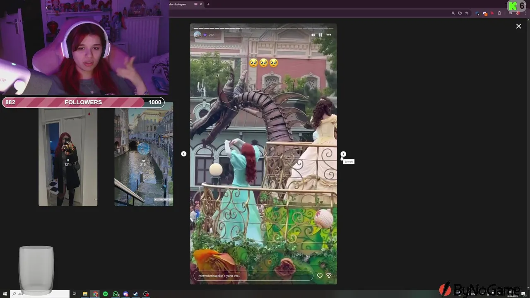Screen dimensions: 530x298
Task: Open browser extensions puzzle icon
Action: [x=499, y=13]
